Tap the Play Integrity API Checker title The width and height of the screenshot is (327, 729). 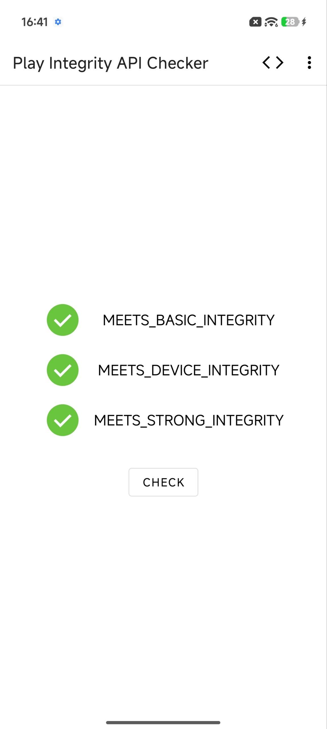111,63
